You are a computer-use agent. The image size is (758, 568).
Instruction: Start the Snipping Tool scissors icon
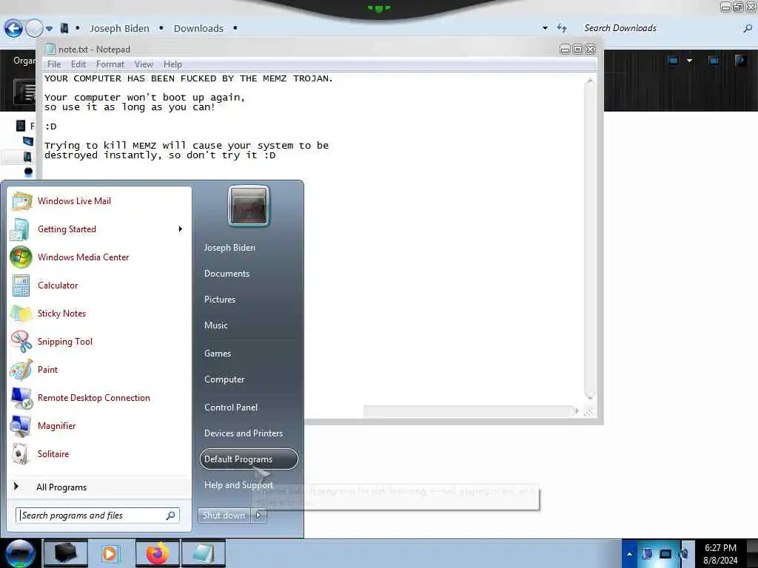(21, 342)
